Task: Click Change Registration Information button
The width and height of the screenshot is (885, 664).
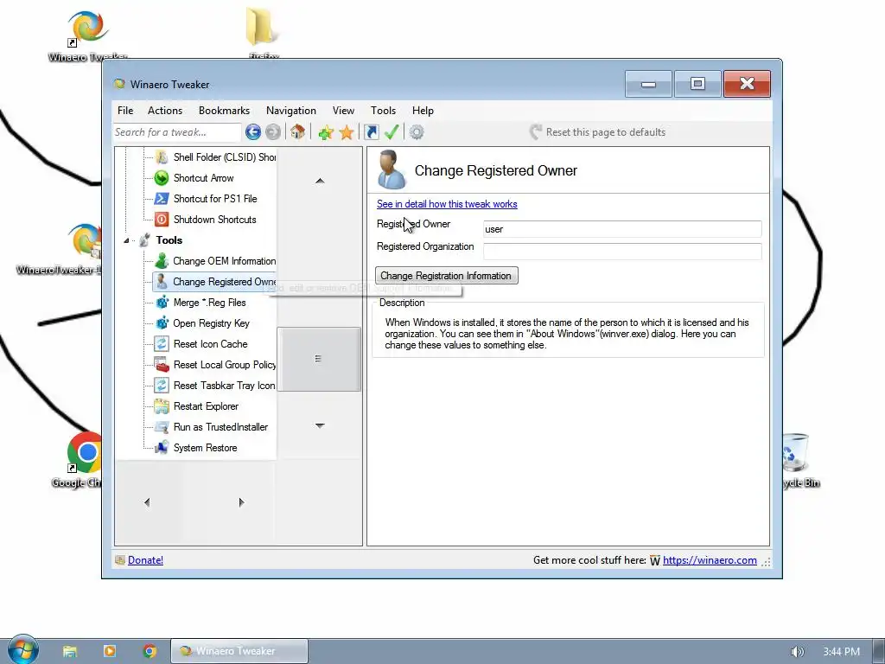Action: [x=447, y=276]
